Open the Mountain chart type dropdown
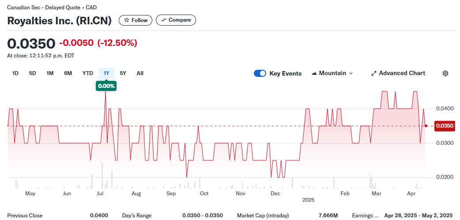The width and height of the screenshot is (460, 220). [x=332, y=73]
